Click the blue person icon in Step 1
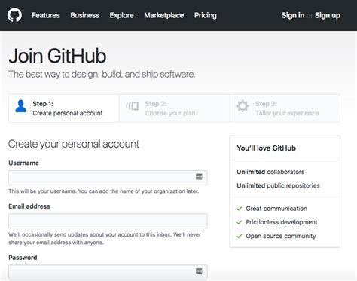This screenshot has height=281, width=357. tap(20, 106)
